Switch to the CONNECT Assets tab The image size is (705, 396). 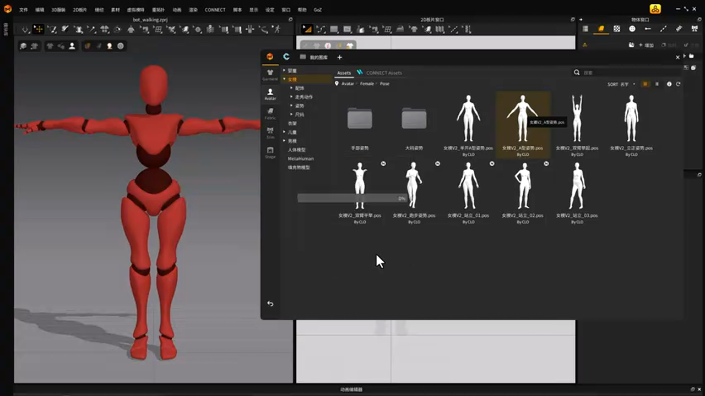point(383,73)
